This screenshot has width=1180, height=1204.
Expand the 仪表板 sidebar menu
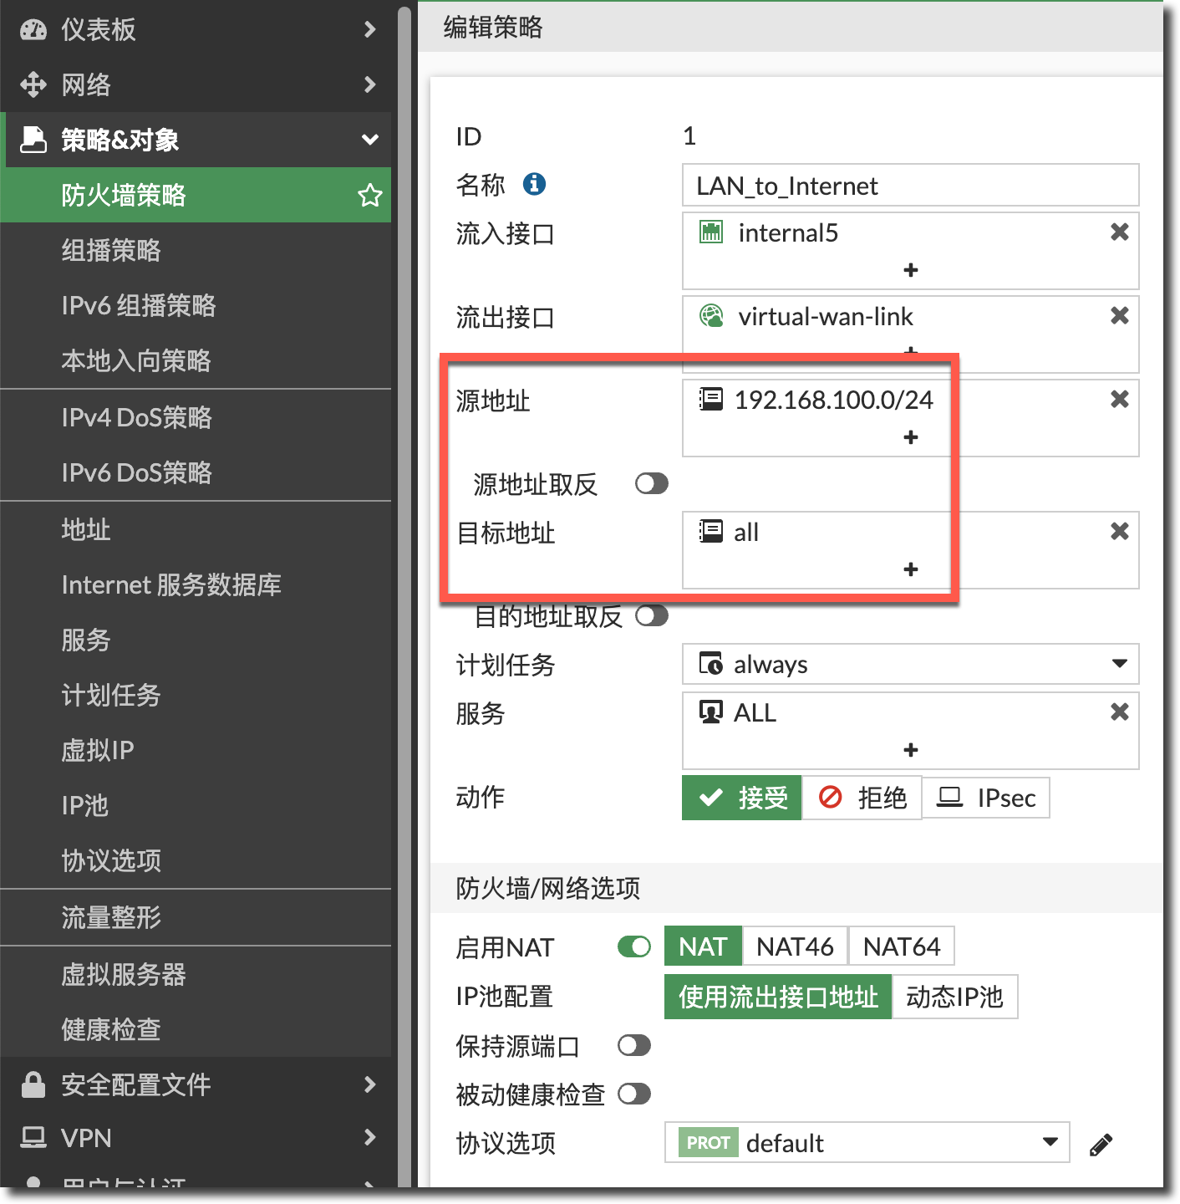[196, 30]
